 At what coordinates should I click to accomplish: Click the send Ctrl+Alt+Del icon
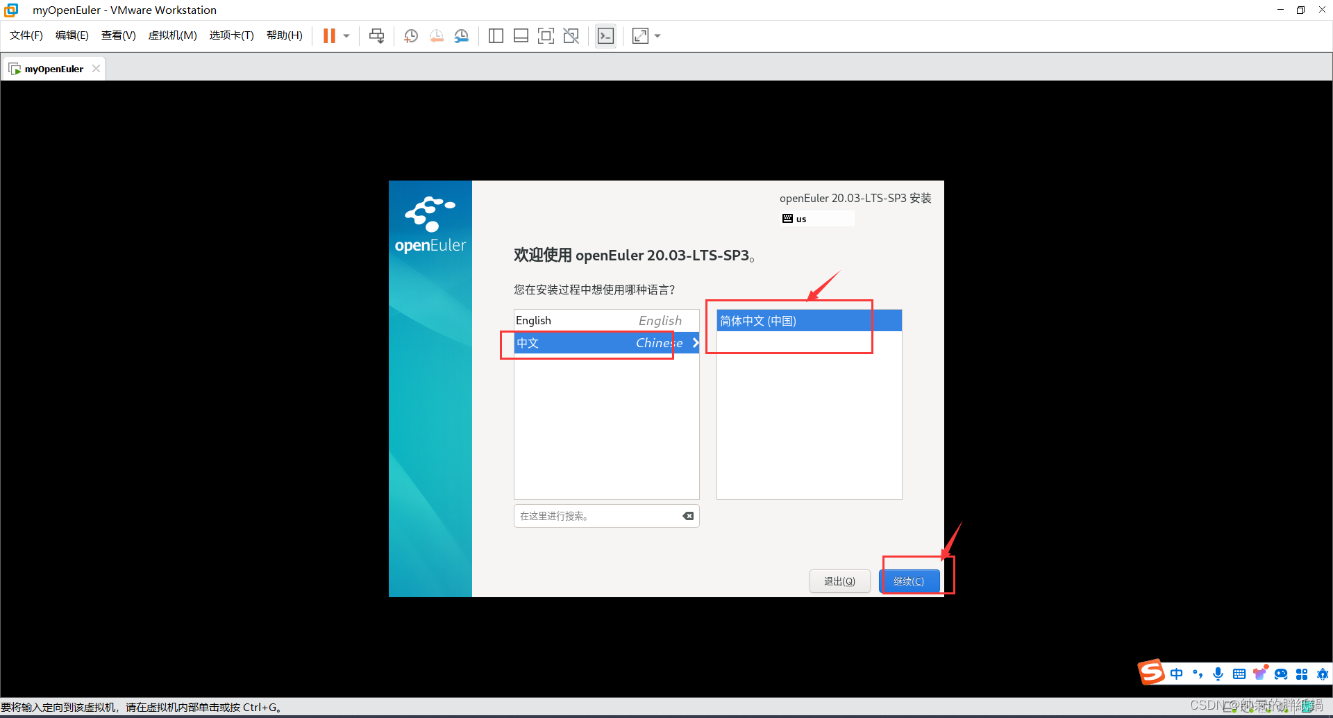(376, 36)
